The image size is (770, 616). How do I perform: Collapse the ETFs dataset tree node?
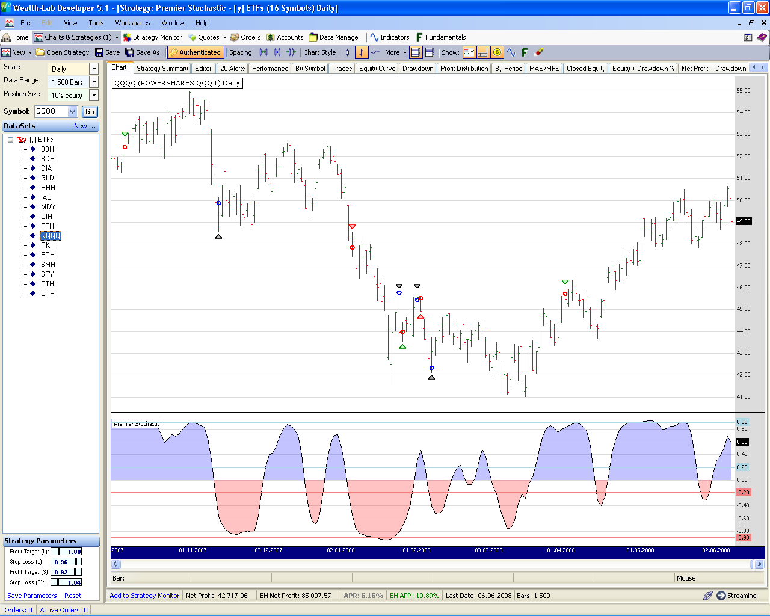point(10,140)
